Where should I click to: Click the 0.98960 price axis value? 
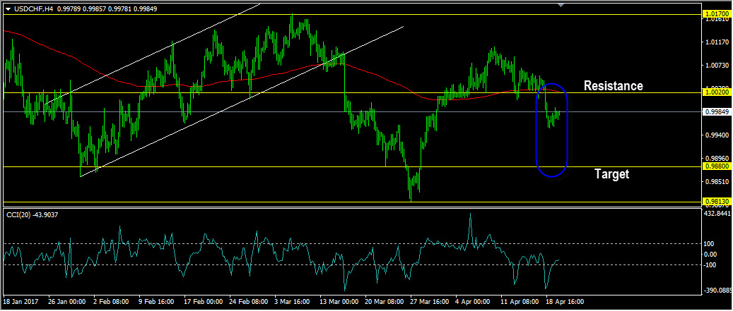coord(717,159)
